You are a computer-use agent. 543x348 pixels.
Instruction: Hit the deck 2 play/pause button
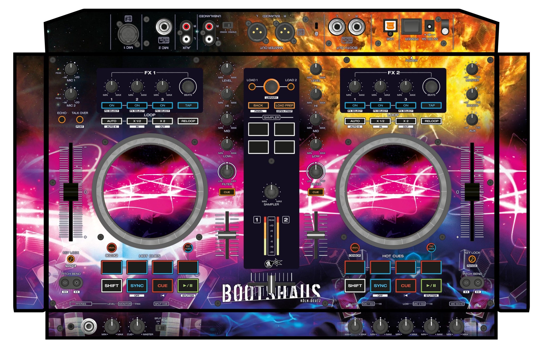click(x=431, y=286)
